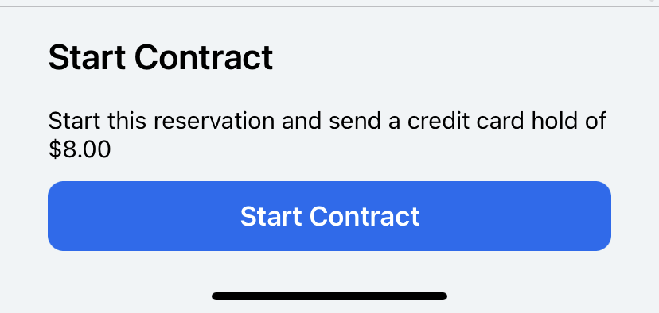Click the blue Start Contract button
The image size is (659, 313).
[329, 216]
